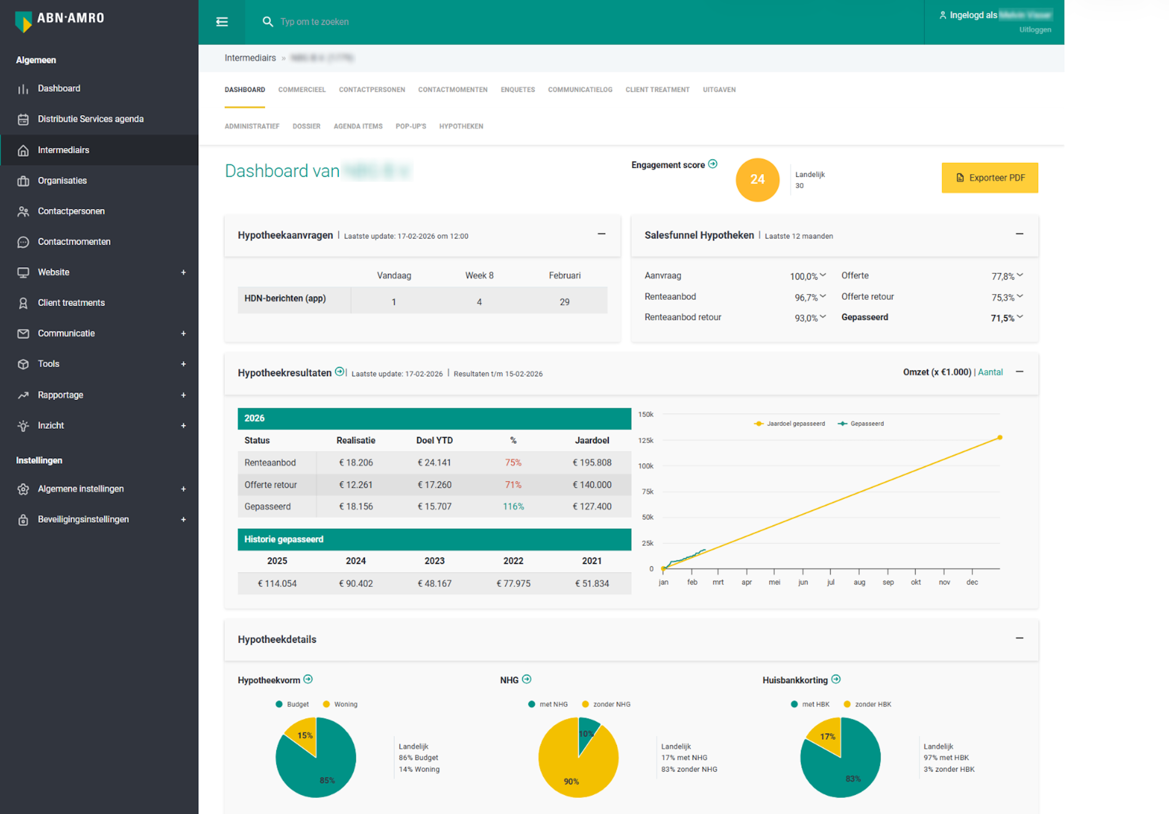Click the Algemene instellingen gear icon

tap(23, 489)
